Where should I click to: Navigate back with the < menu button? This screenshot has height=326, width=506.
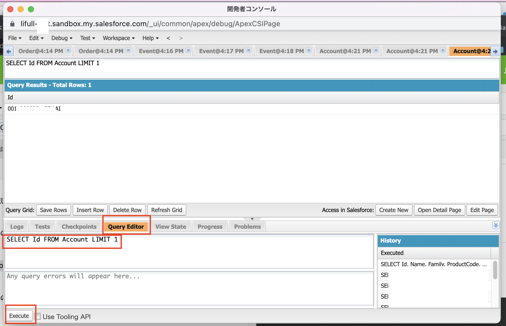[168, 38]
